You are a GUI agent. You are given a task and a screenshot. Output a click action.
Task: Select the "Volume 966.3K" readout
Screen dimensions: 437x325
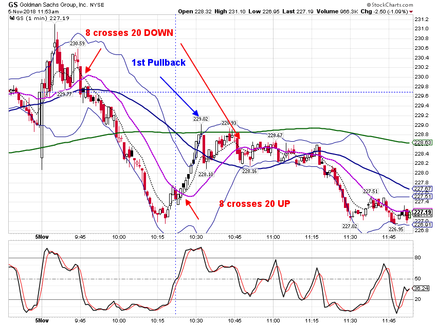(x=337, y=12)
